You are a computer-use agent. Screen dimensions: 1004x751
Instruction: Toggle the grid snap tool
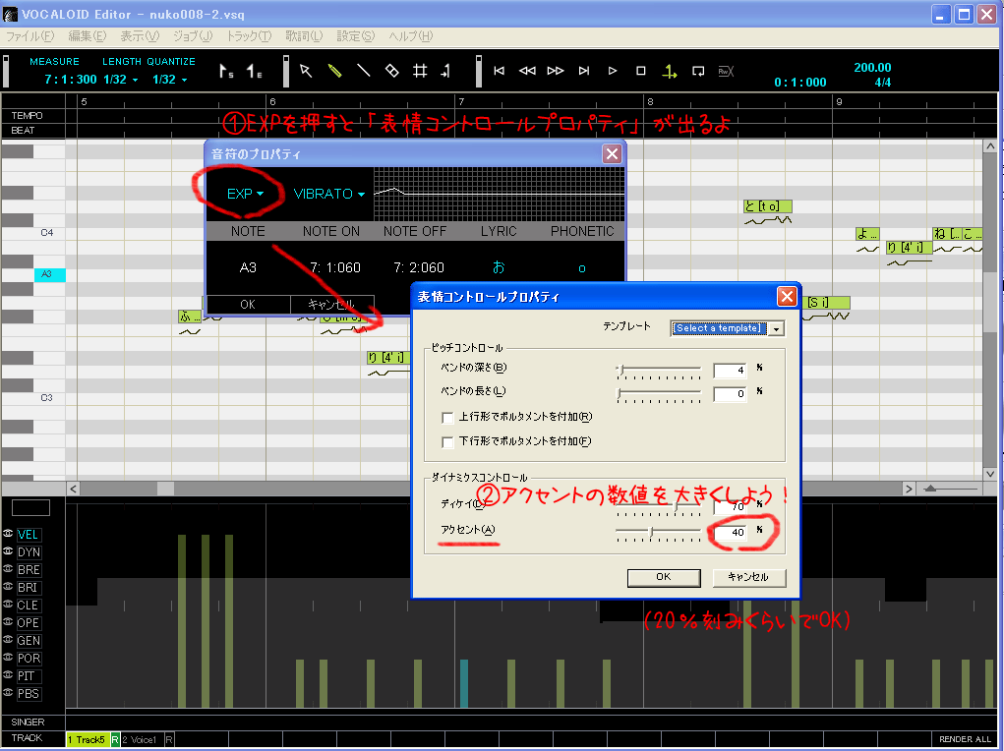420,71
